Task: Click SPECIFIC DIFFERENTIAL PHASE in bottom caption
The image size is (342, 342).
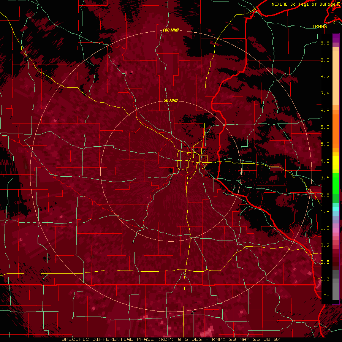Action: click(108, 339)
